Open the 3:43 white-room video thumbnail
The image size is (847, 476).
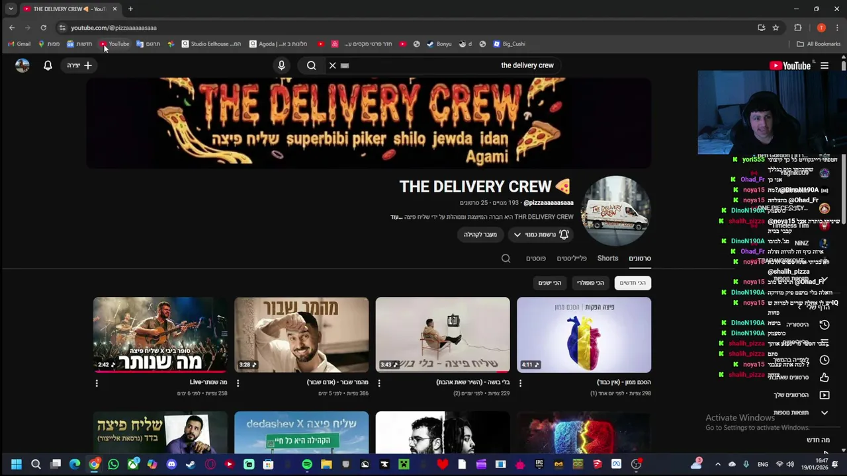(443, 335)
